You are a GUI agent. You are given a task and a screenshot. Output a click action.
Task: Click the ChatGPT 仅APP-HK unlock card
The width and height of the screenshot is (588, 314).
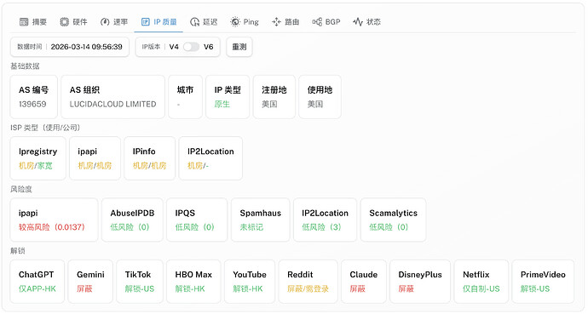[x=37, y=282]
